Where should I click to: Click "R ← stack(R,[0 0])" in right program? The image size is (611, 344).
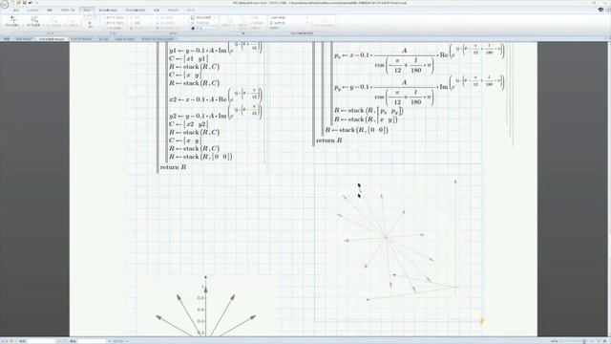coord(357,130)
